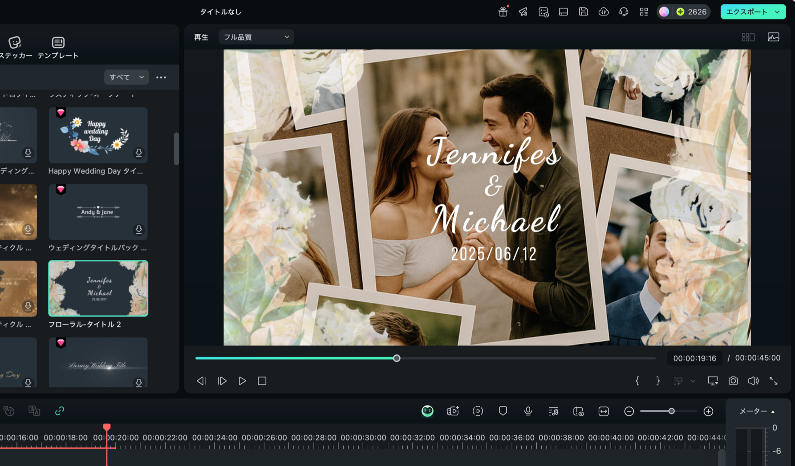Click the shield marker icon
The image size is (795, 466).
503,411
